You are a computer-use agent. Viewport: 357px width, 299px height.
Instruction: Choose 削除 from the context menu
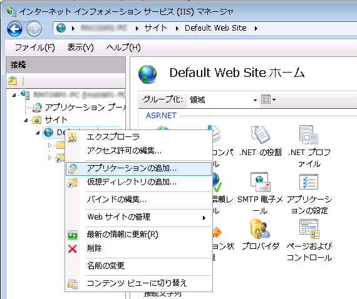click(138, 248)
